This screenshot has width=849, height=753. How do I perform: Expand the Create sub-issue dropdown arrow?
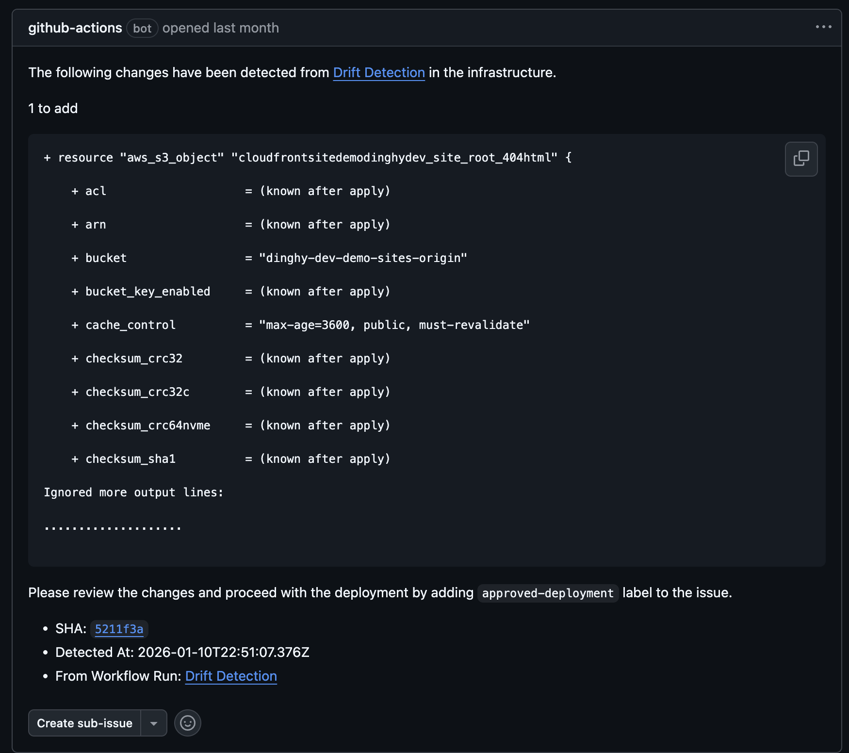click(x=154, y=723)
